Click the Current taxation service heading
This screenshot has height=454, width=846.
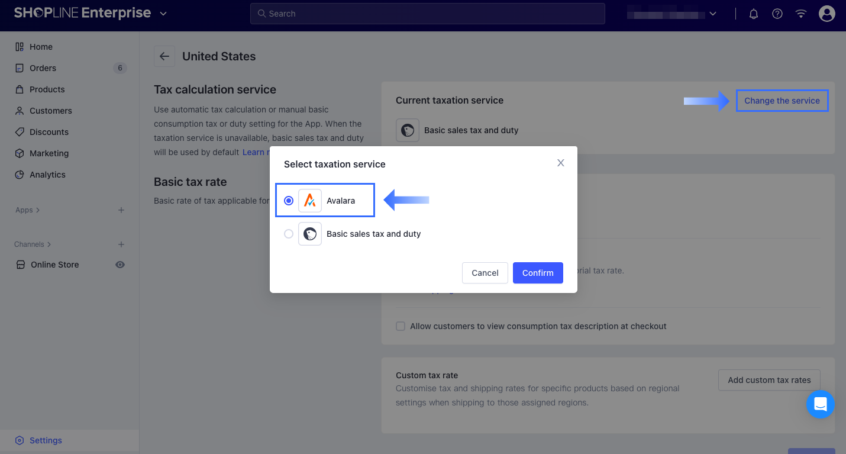[x=450, y=100]
